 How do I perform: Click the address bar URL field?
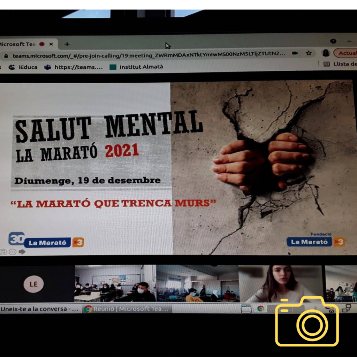point(146,54)
